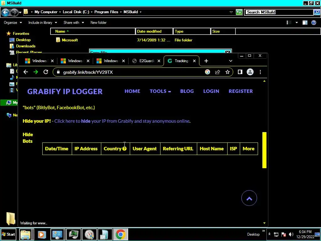Click the page scroll down arrow
321x241 pixels.
pyautogui.click(x=264, y=223)
